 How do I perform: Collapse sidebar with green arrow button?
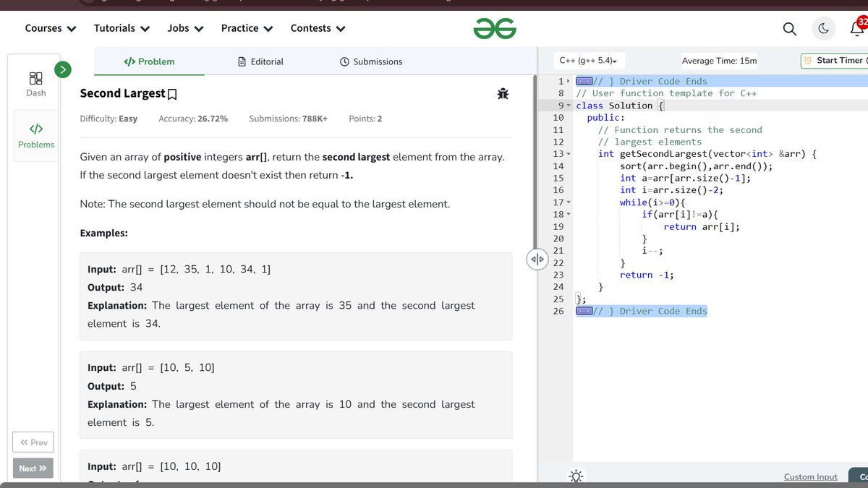(64, 69)
